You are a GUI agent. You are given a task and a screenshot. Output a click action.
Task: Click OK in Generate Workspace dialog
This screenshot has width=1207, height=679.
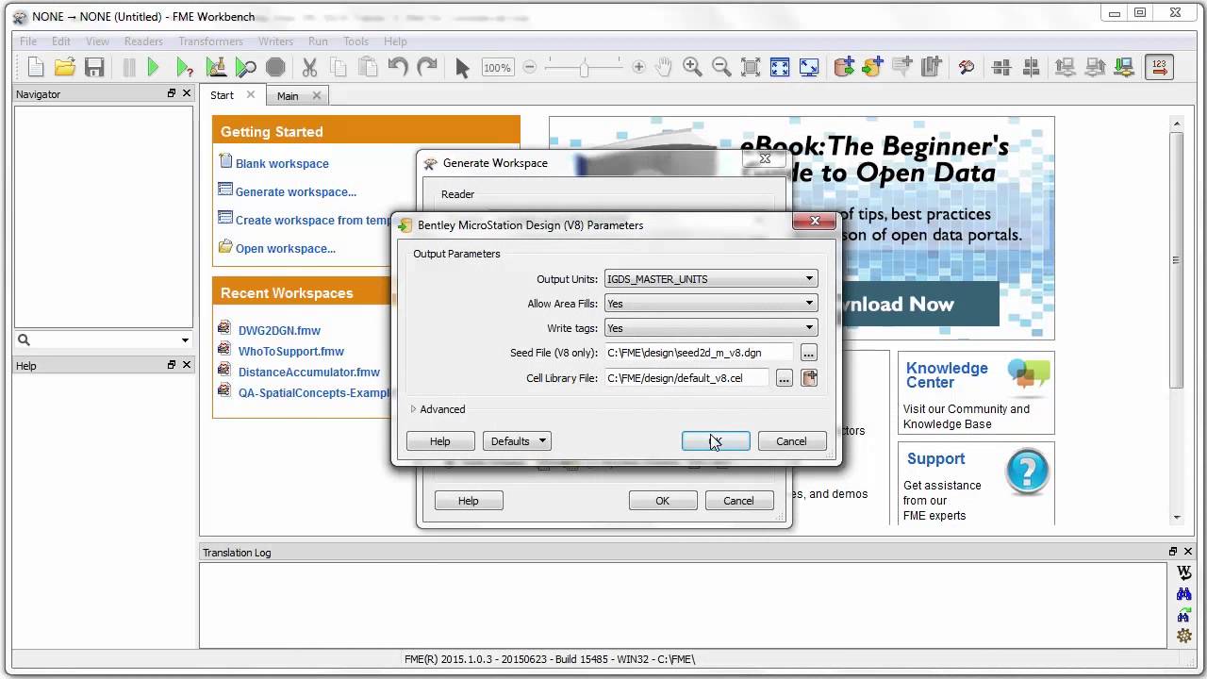tap(663, 501)
